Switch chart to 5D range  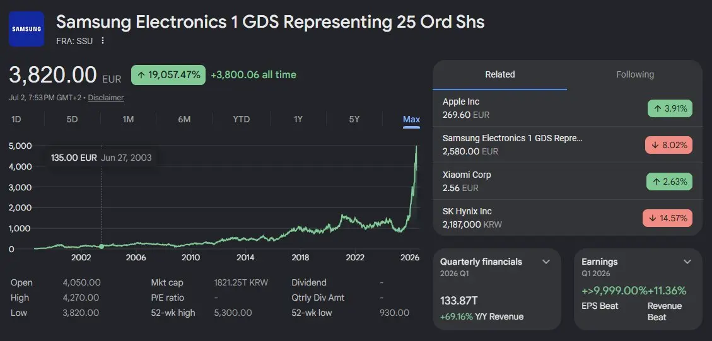72,119
